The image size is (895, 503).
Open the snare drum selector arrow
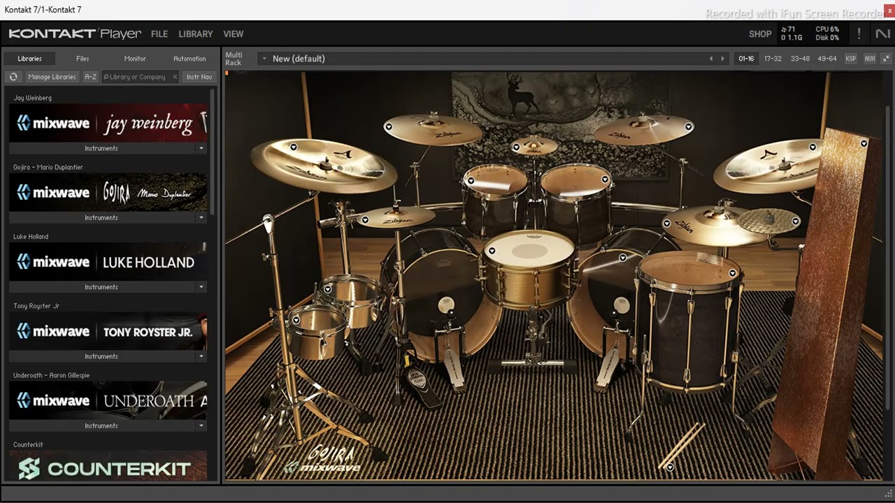click(x=492, y=251)
